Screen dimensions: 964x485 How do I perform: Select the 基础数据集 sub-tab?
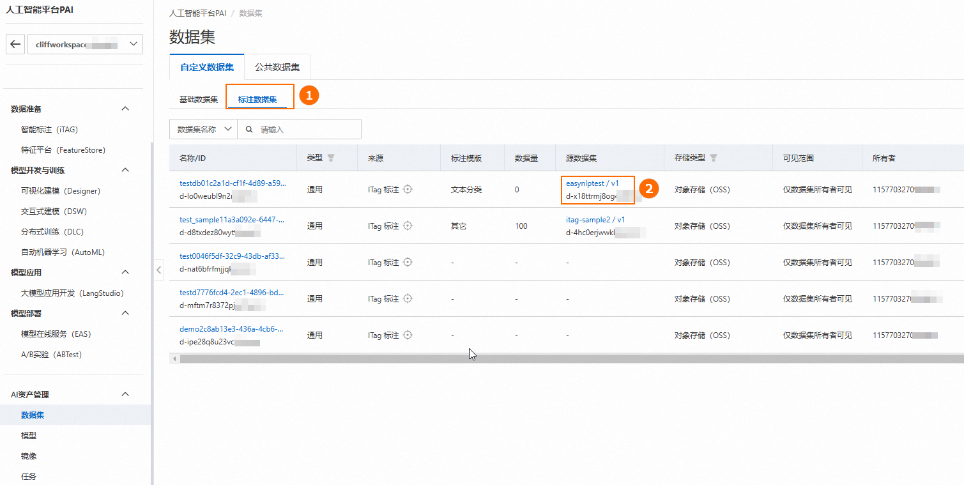click(199, 100)
